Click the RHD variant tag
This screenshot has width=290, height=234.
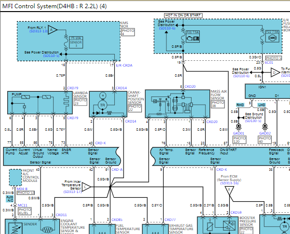pyautogui.click(x=240, y=105)
